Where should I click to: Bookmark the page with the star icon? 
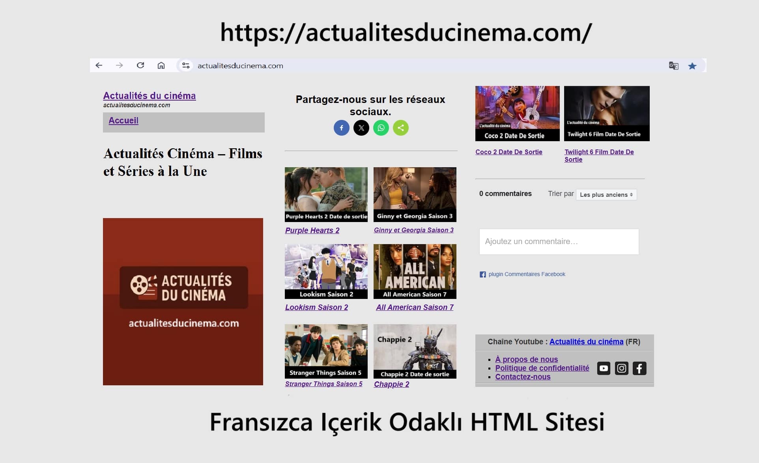pos(692,66)
